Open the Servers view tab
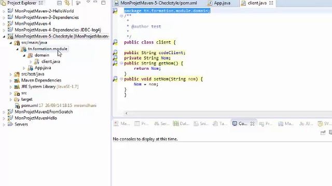Screen dimensions: 332x186 tap(161, 123)
